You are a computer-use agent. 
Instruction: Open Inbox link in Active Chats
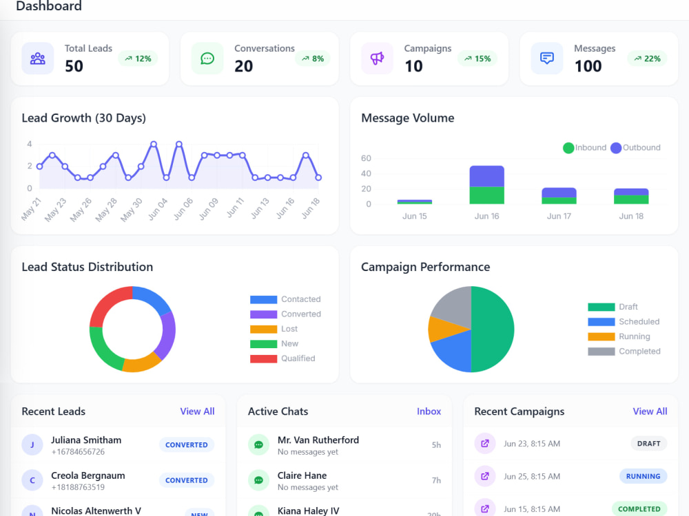tap(429, 411)
